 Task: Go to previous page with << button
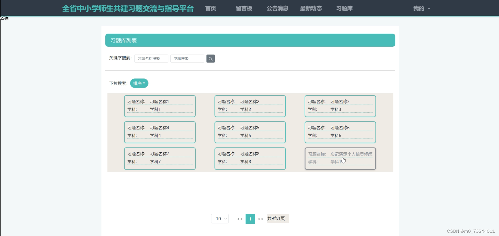(x=240, y=219)
